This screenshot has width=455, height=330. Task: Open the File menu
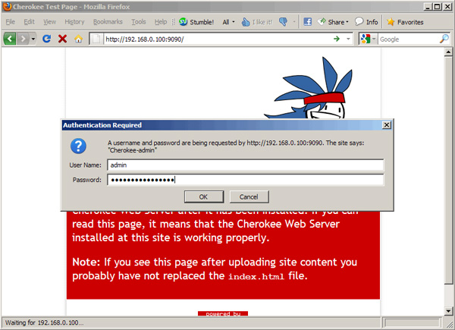[10, 22]
